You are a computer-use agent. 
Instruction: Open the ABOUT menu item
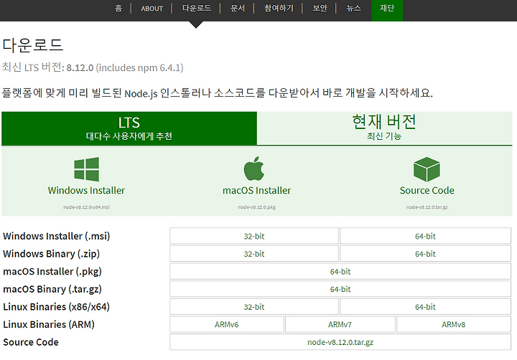point(152,9)
